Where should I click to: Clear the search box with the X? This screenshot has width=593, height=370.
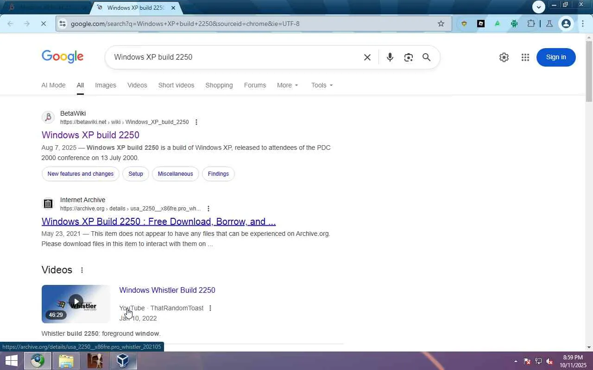[367, 57]
